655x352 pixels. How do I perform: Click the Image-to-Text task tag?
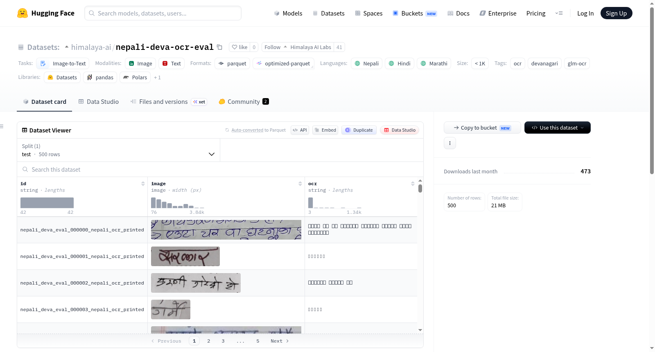tap(63, 63)
